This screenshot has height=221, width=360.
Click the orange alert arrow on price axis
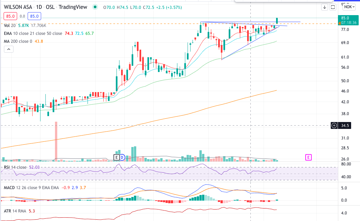click(340, 23)
